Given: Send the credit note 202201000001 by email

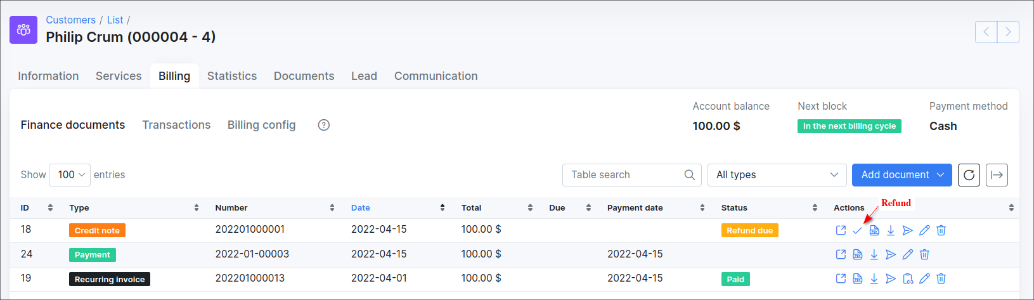Looking at the screenshot, I should tap(907, 230).
